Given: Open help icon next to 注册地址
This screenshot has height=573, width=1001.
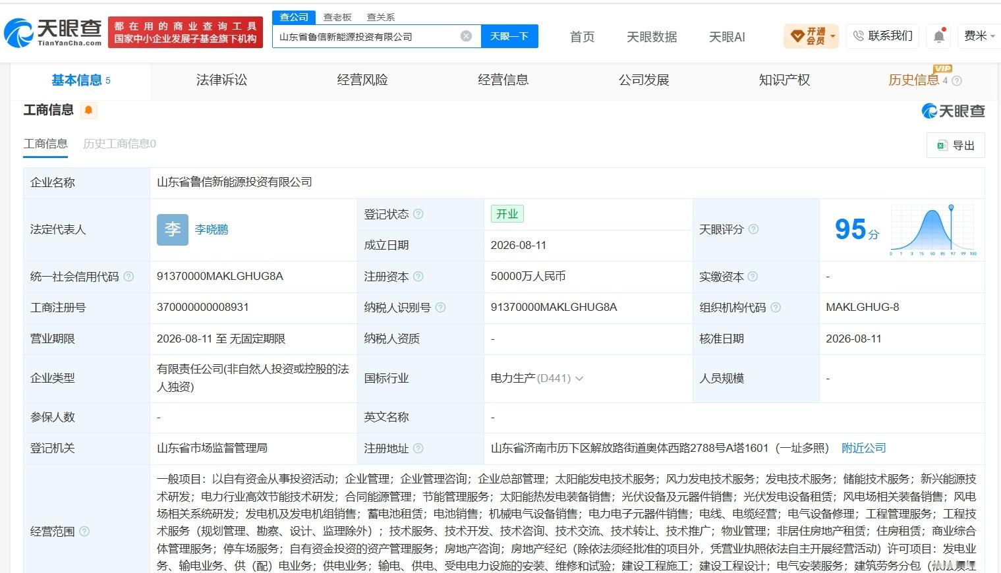Looking at the screenshot, I should click(x=418, y=449).
